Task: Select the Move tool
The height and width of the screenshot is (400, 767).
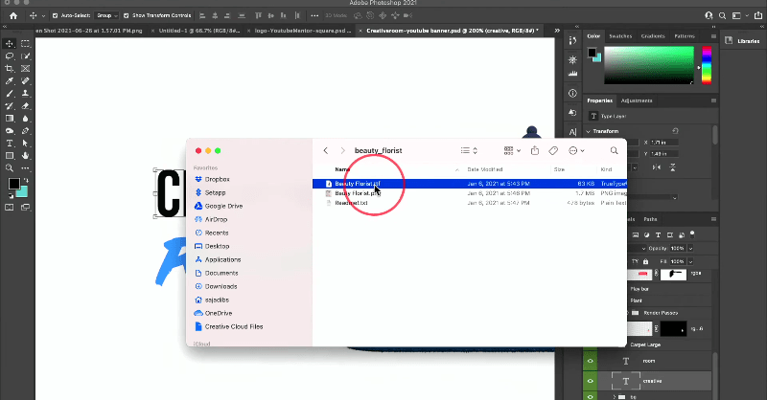Action: click(x=10, y=43)
